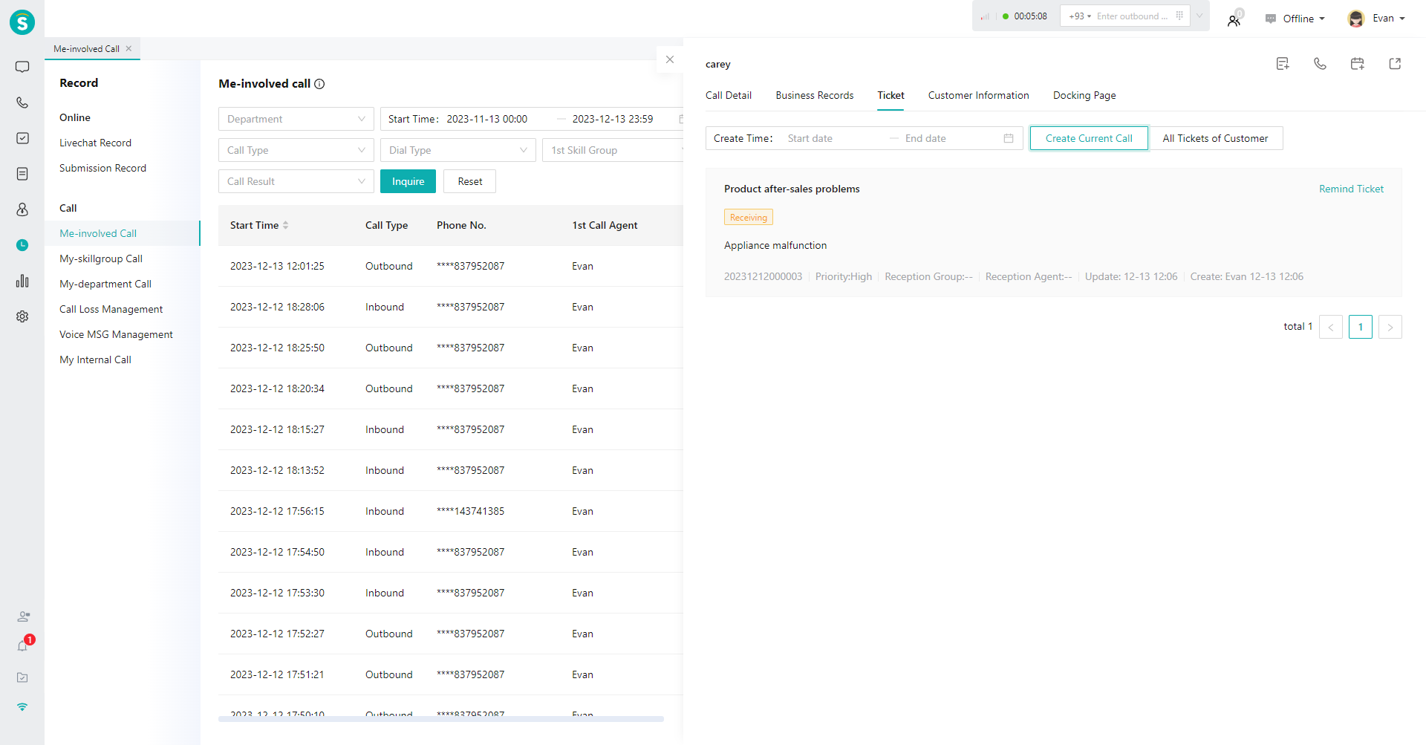
Task: Select the Ticket tab
Action: click(891, 95)
